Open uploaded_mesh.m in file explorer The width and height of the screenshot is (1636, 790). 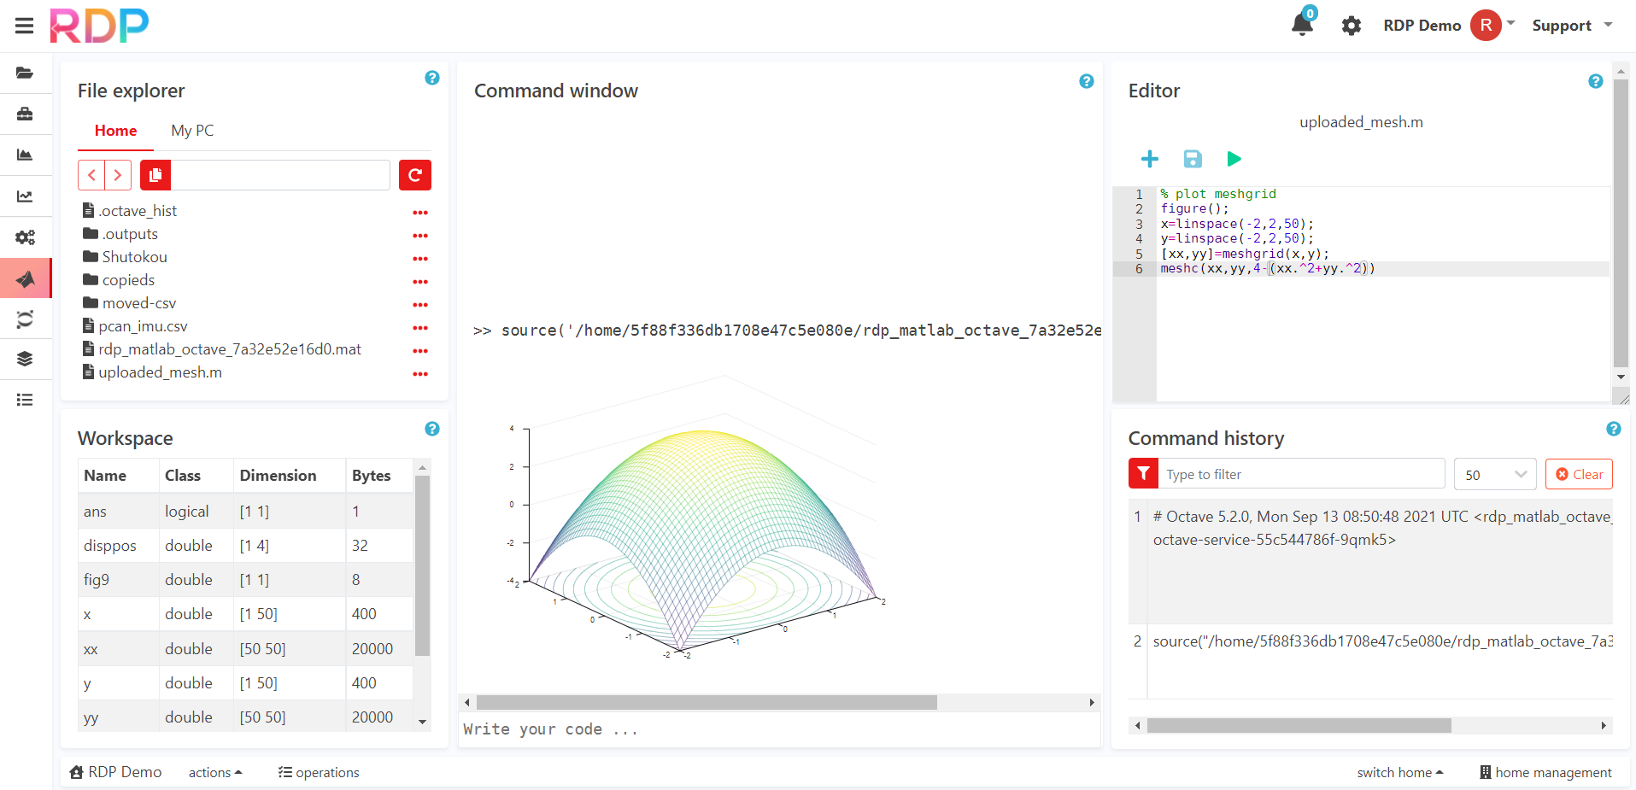tap(160, 372)
